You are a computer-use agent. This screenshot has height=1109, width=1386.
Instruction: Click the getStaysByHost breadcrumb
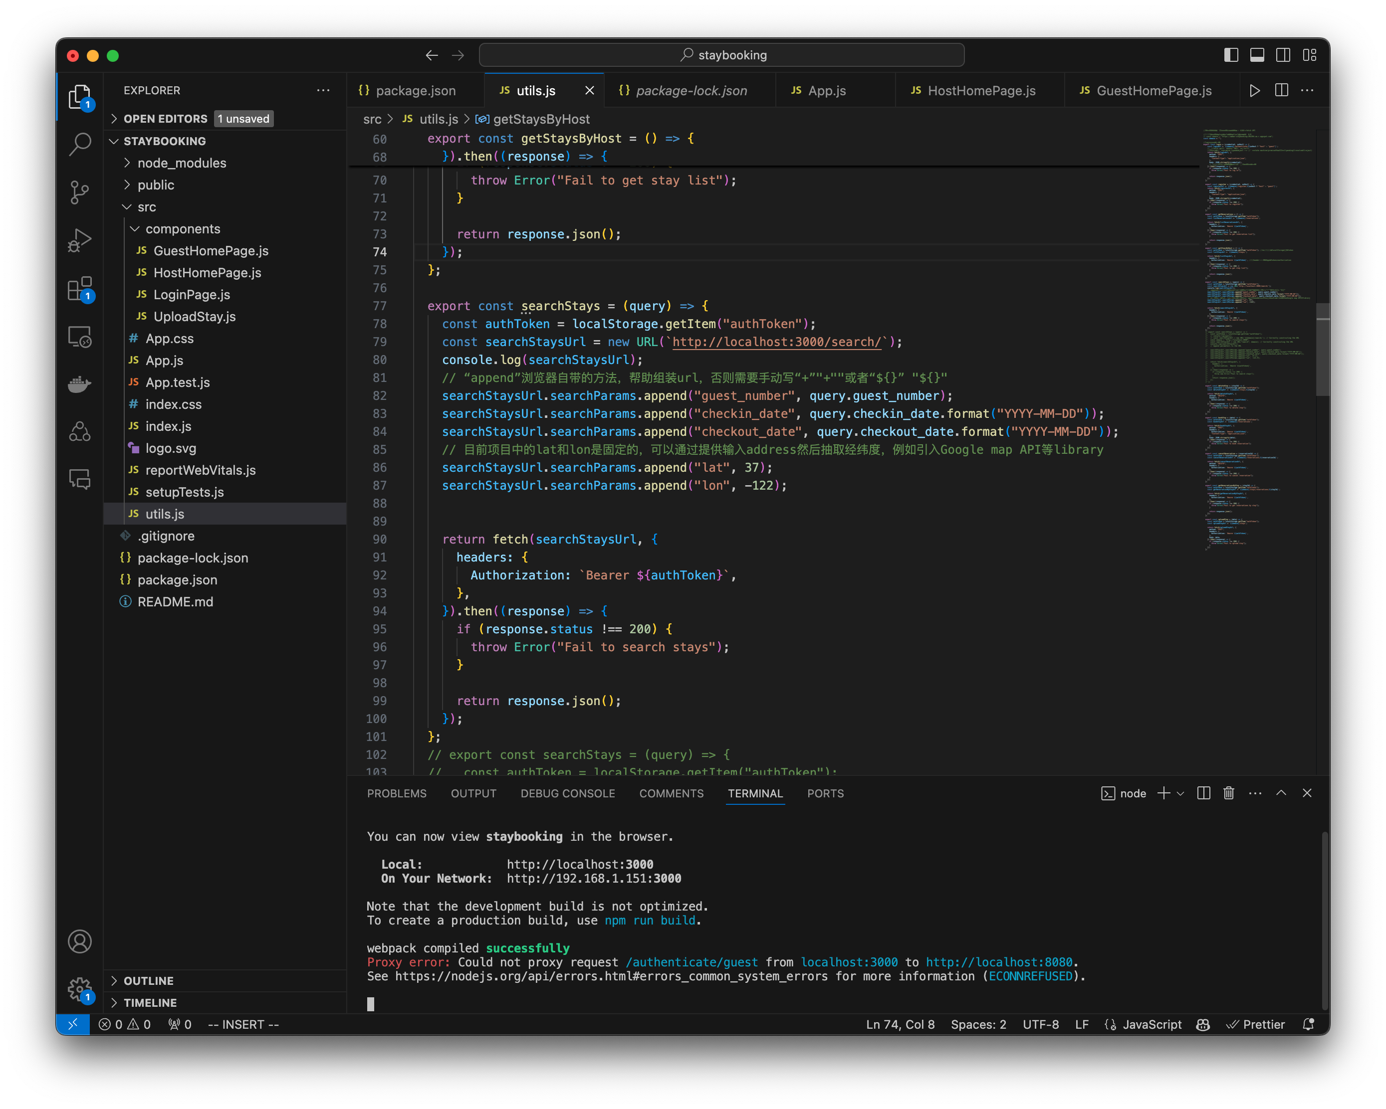click(x=541, y=119)
